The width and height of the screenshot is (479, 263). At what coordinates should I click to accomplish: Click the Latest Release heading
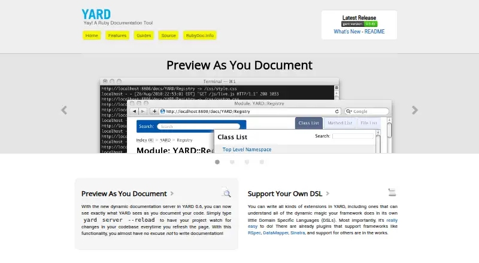tap(359, 18)
